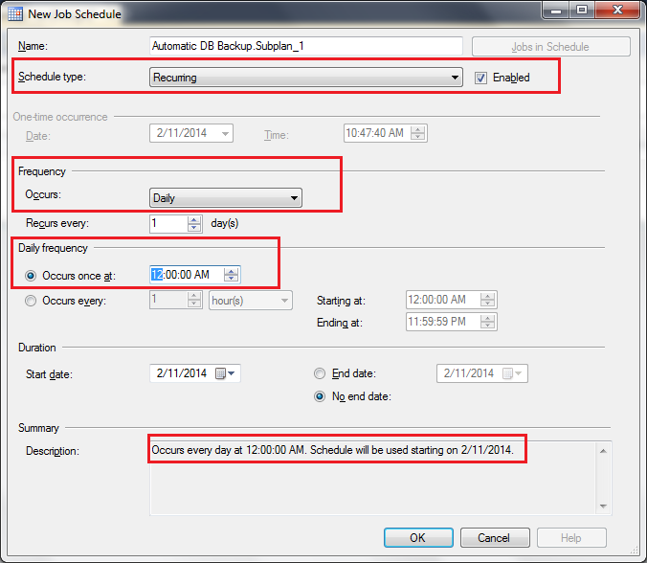Choose the End date radio option
This screenshot has width=647, height=563.
(320, 373)
